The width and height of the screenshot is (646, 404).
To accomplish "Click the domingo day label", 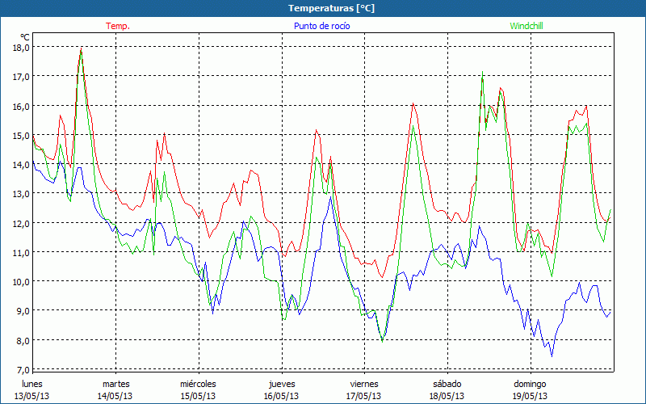I will click(x=530, y=384).
